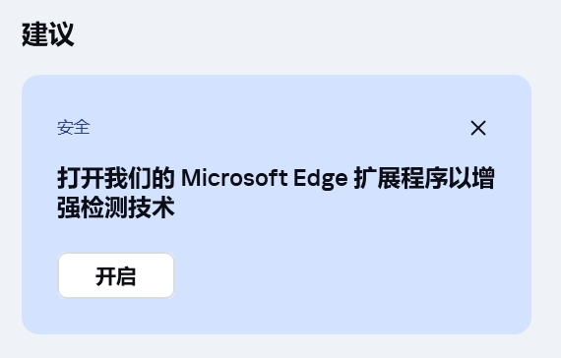Turn on enhanced detection with 开启
This screenshot has width=561, height=358.
(116, 275)
